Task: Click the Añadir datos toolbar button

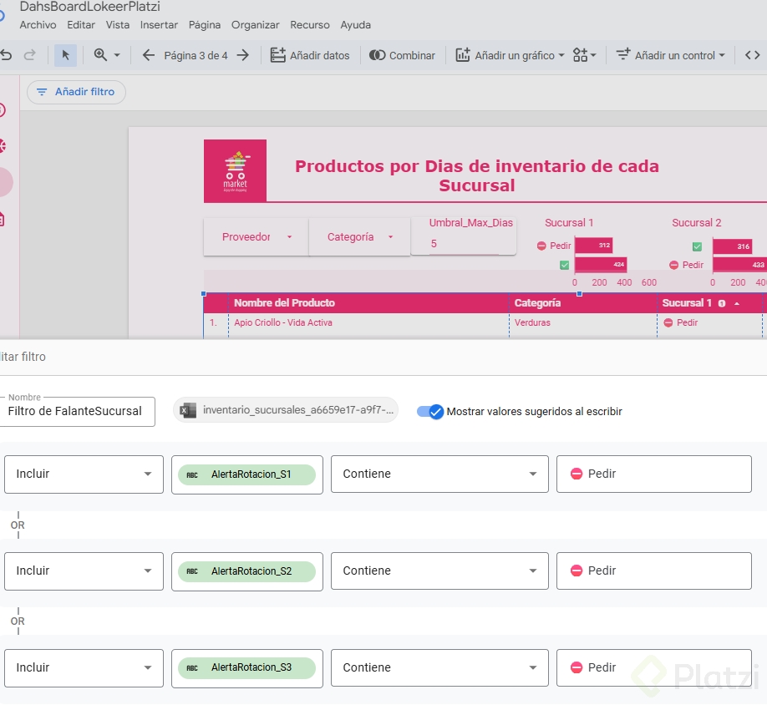Action: click(310, 55)
